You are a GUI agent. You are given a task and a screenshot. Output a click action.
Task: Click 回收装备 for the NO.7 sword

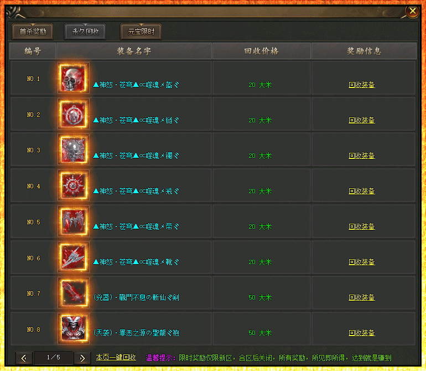pos(362,297)
